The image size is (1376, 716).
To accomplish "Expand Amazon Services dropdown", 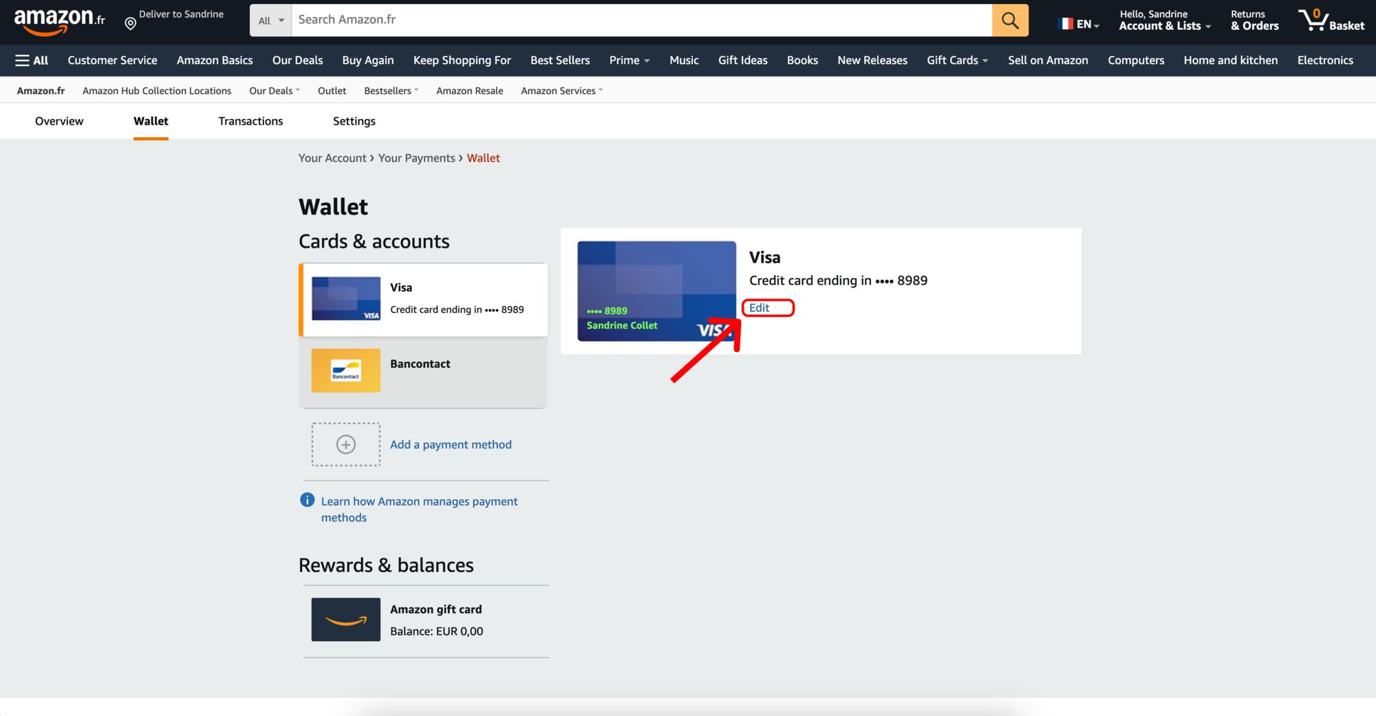I will [x=561, y=91].
